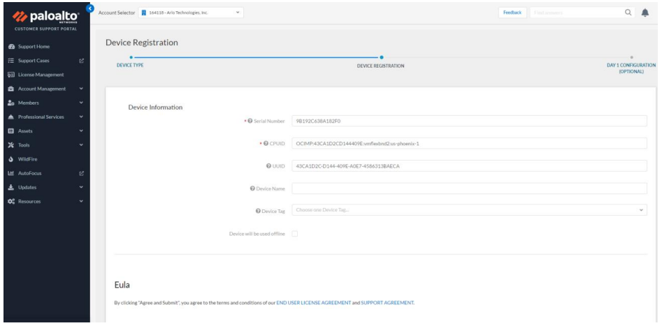662x328 pixels.
Task: Click the Members people icon
Action: pos(11,103)
